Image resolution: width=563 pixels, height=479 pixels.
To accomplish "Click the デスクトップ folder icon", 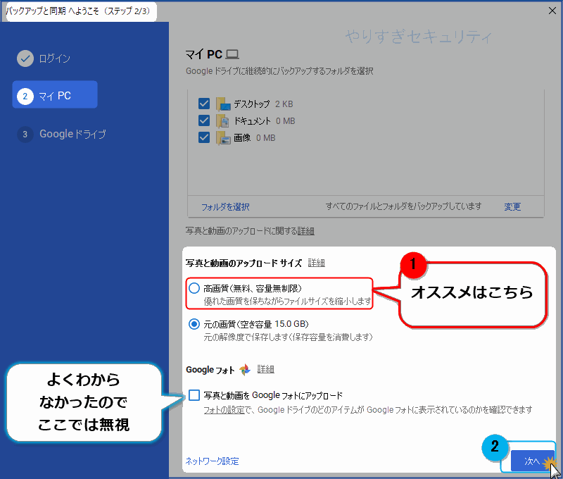I will [x=223, y=104].
